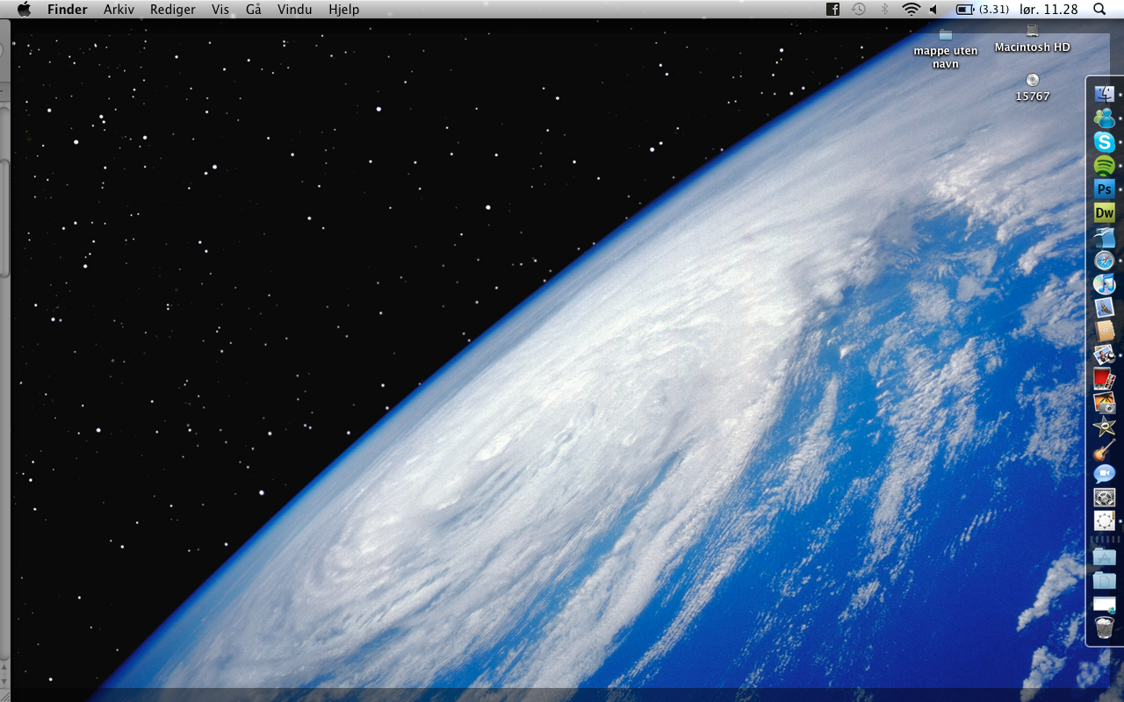Click the white dotted-circle Dock app
This screenshot has width=1124, height=702.
(x=1104, y=521)
